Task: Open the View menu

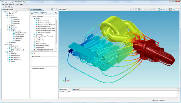Action: click(17, 4)
